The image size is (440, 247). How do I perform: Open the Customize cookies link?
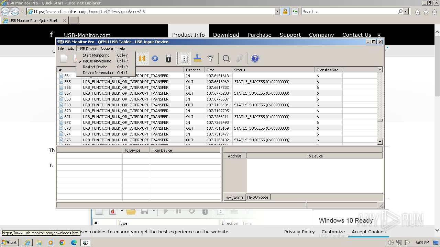click(x=333, y=232)
